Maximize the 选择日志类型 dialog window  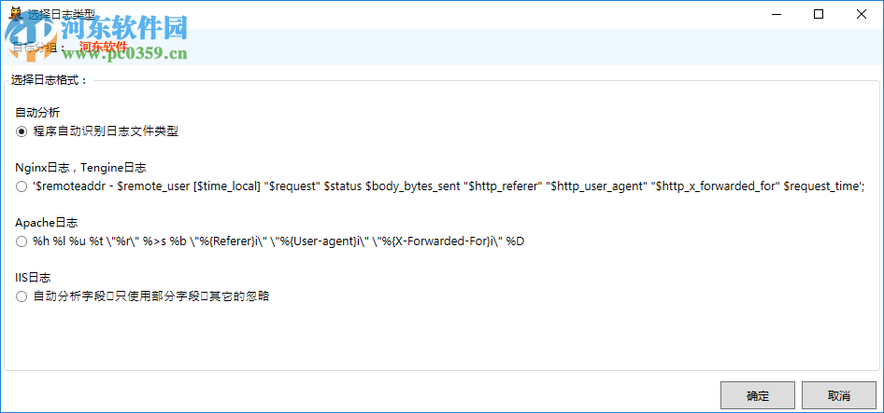tap(819, 14)
